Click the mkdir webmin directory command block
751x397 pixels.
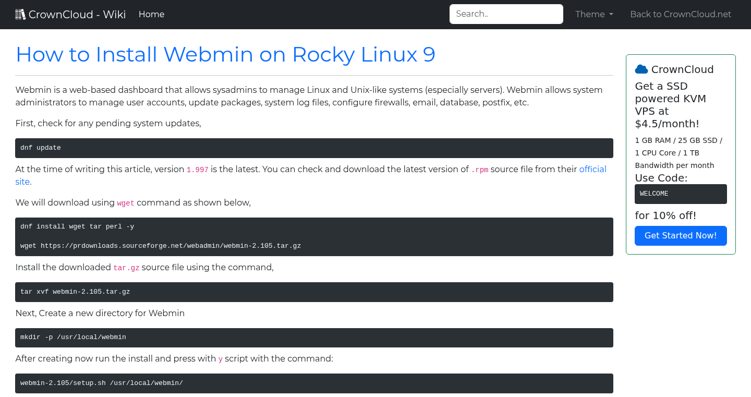click(x=313, y=337)
